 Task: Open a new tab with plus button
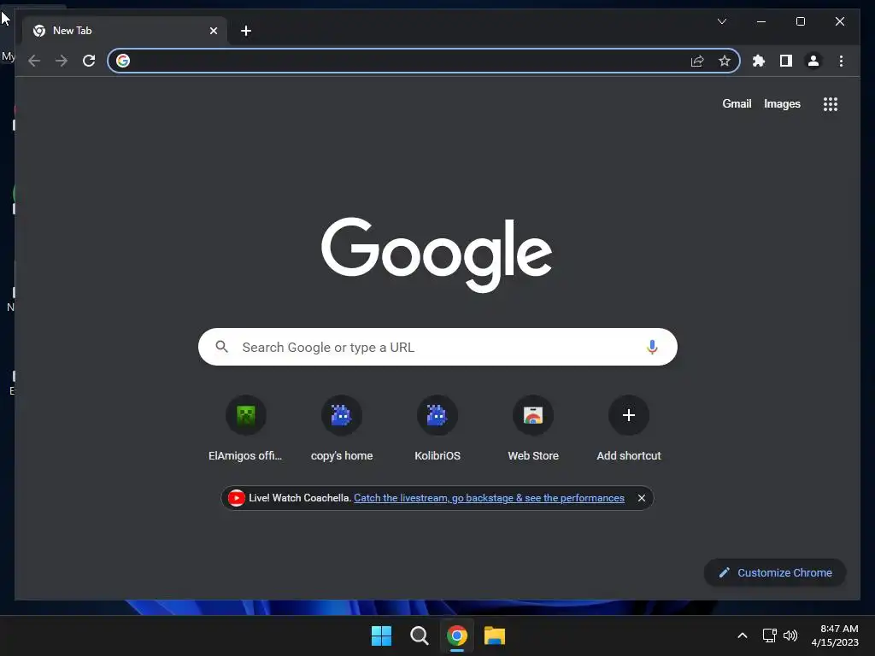pyautogui.click(x=246, y=31)
